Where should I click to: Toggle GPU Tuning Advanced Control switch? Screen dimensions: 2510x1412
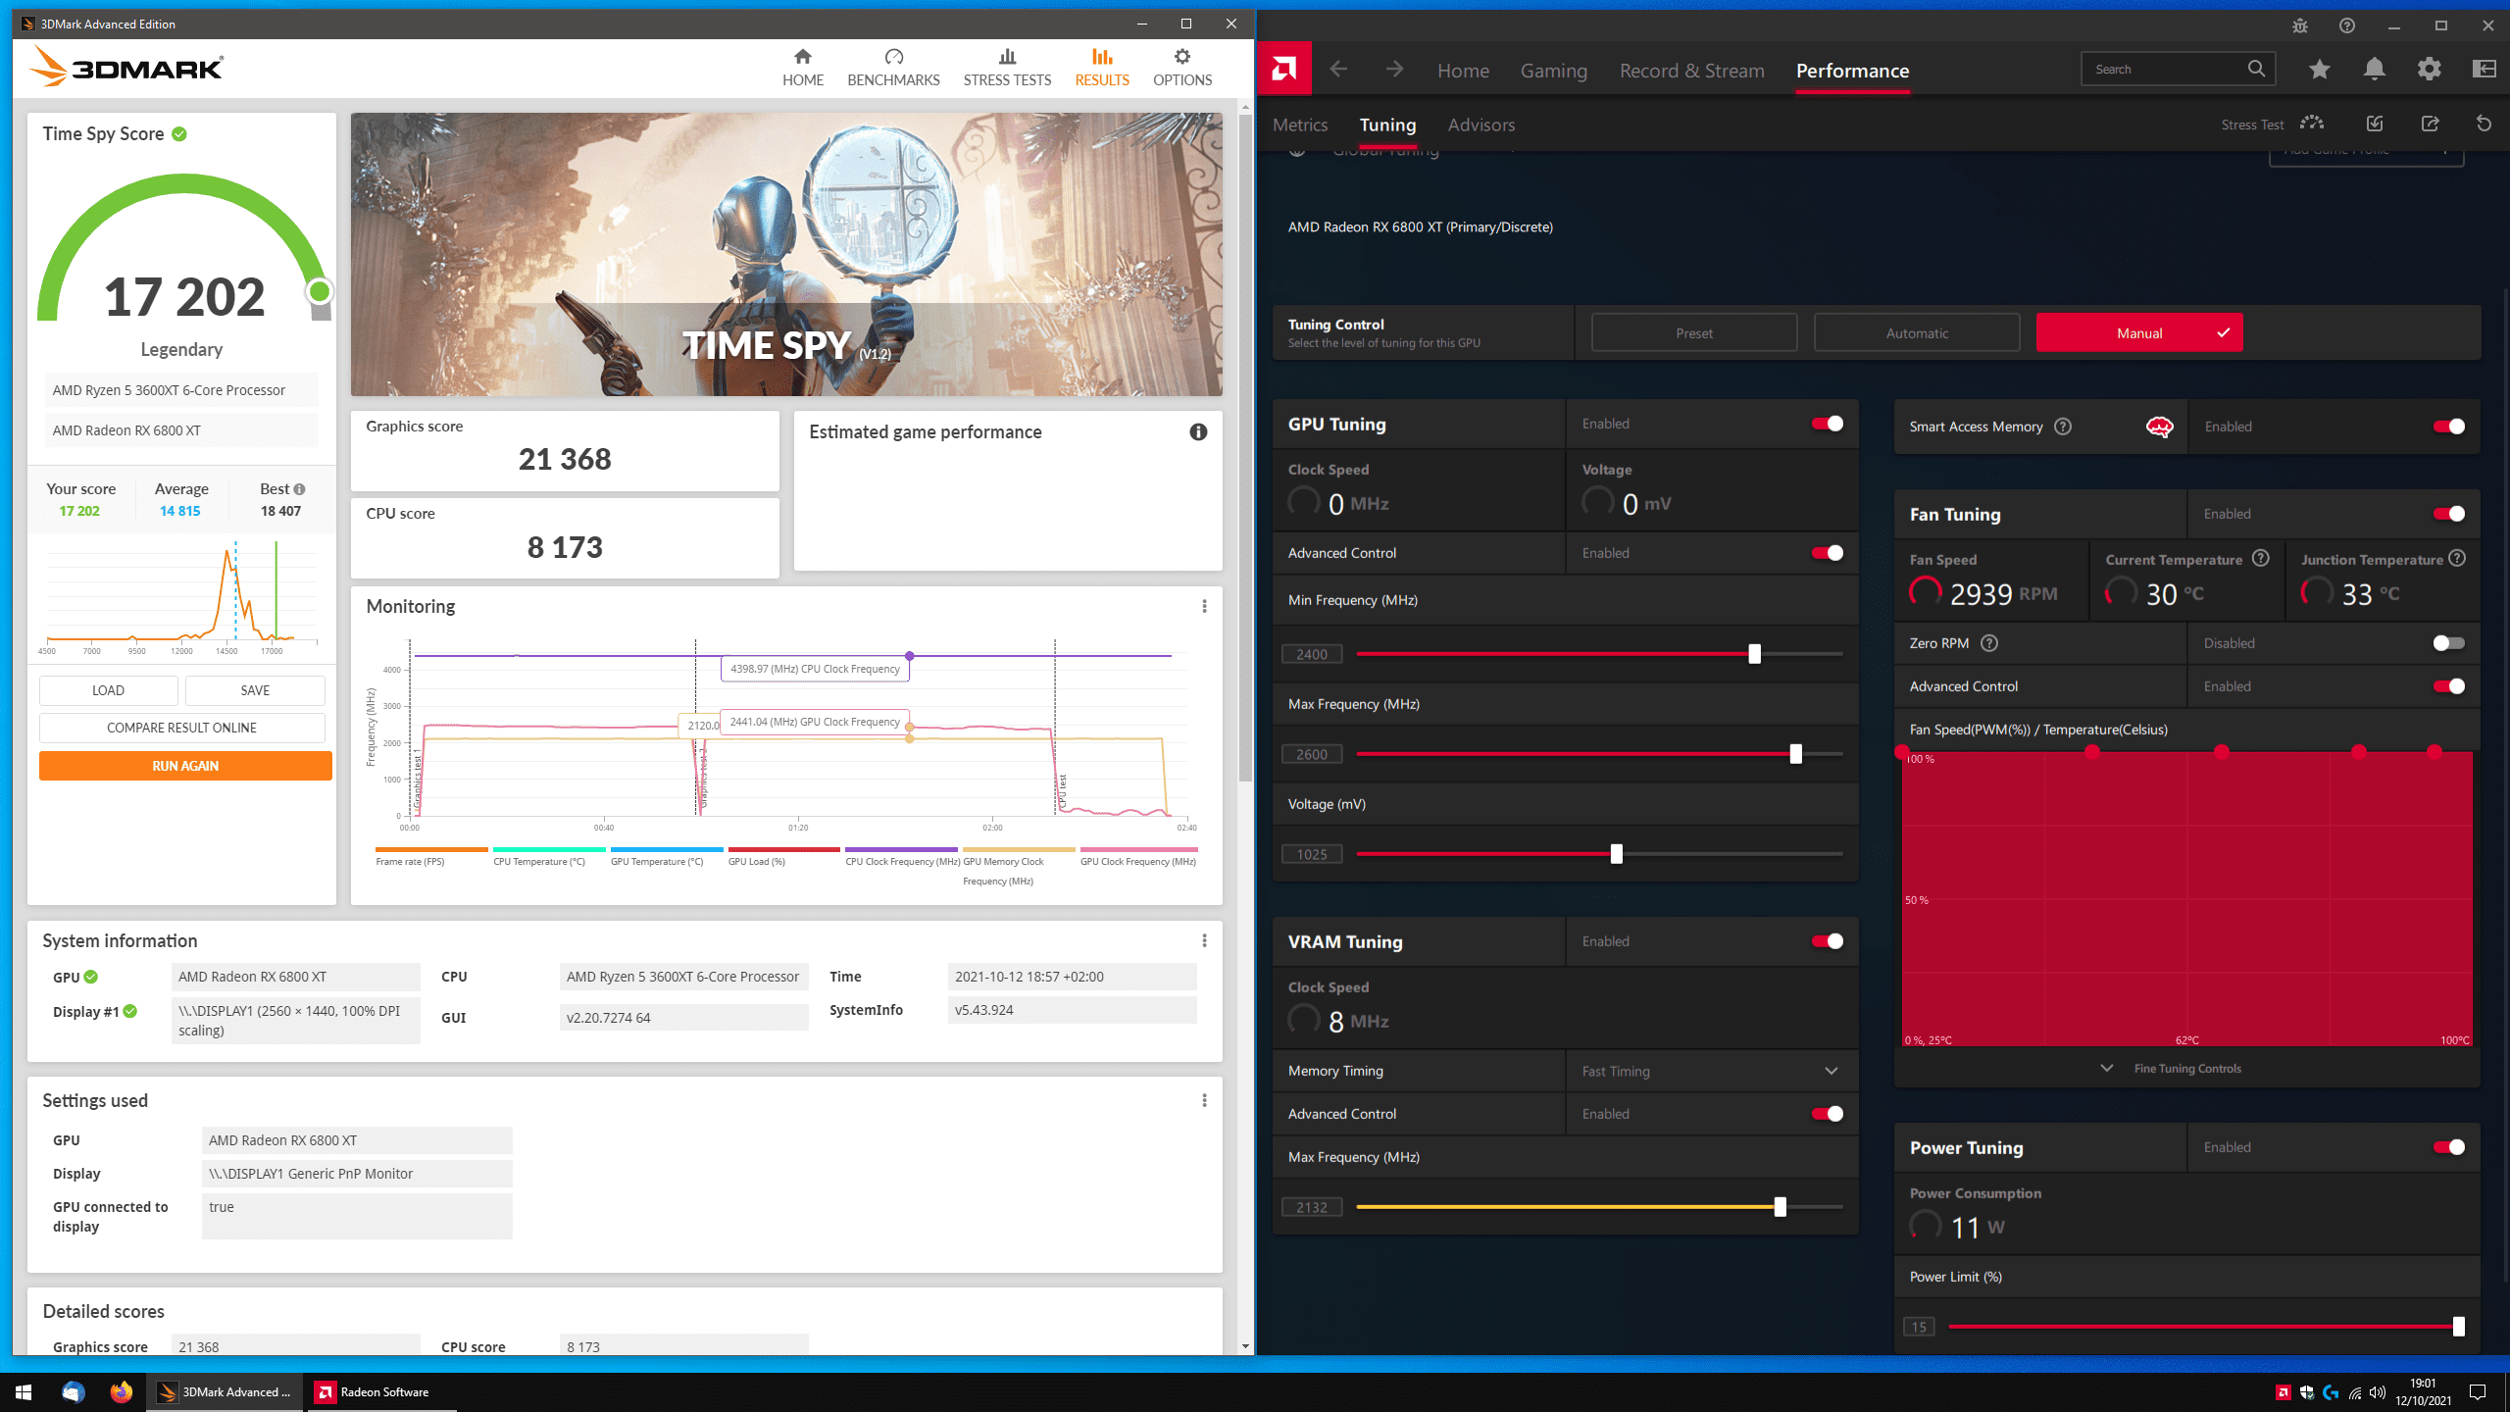coord(1828,553)
